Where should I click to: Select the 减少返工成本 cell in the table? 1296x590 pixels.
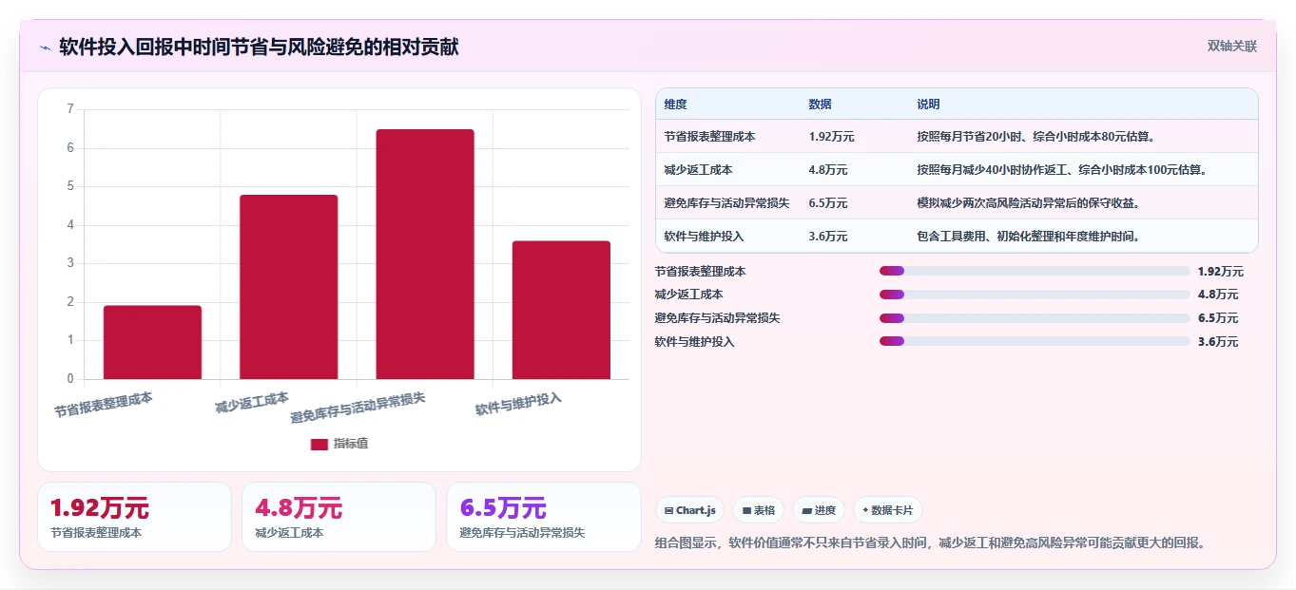click(x=699, y=170)
